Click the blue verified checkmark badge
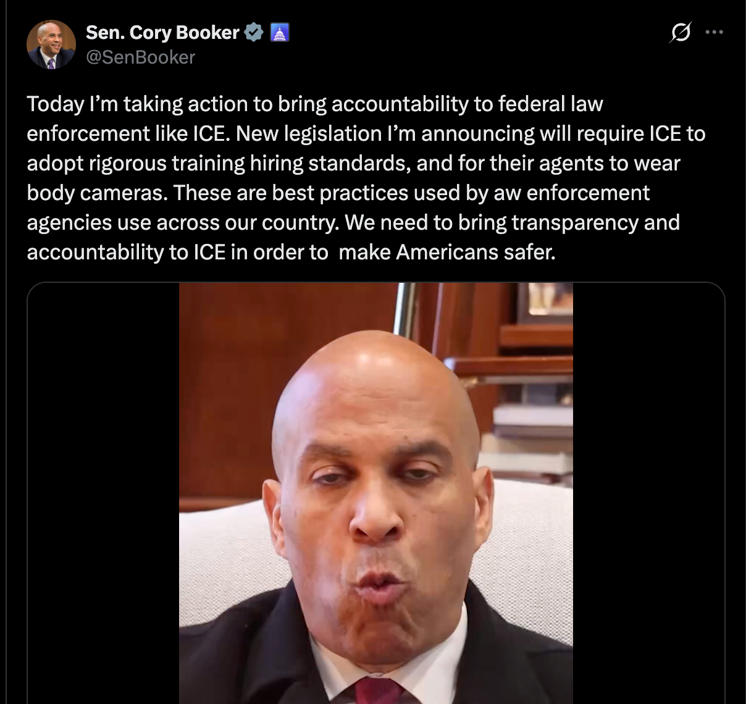 point(254,32)
